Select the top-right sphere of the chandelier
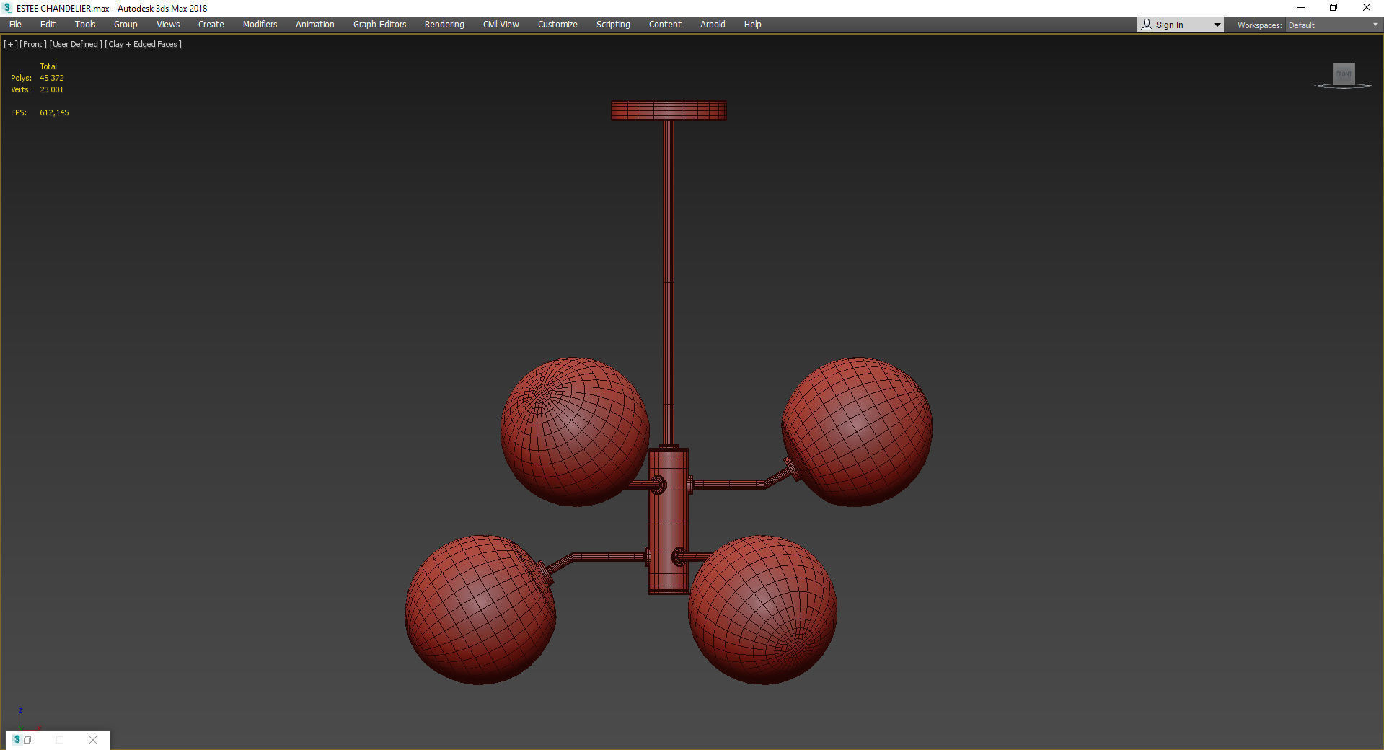Screen dimensions: 1384x750 tap(858, 432)
